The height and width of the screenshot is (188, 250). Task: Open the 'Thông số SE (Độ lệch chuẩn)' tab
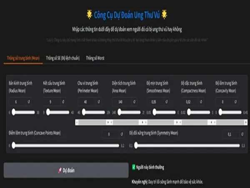(x=62, y=58)
